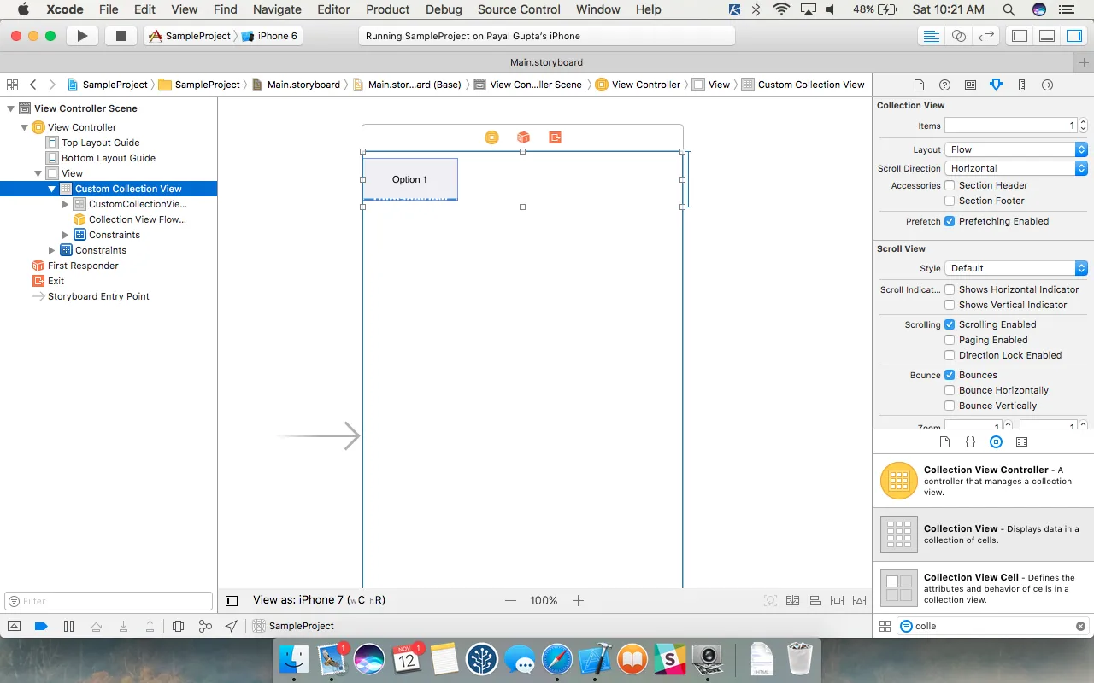Zoom out the storyboard canvas

(x=510, y=600)
